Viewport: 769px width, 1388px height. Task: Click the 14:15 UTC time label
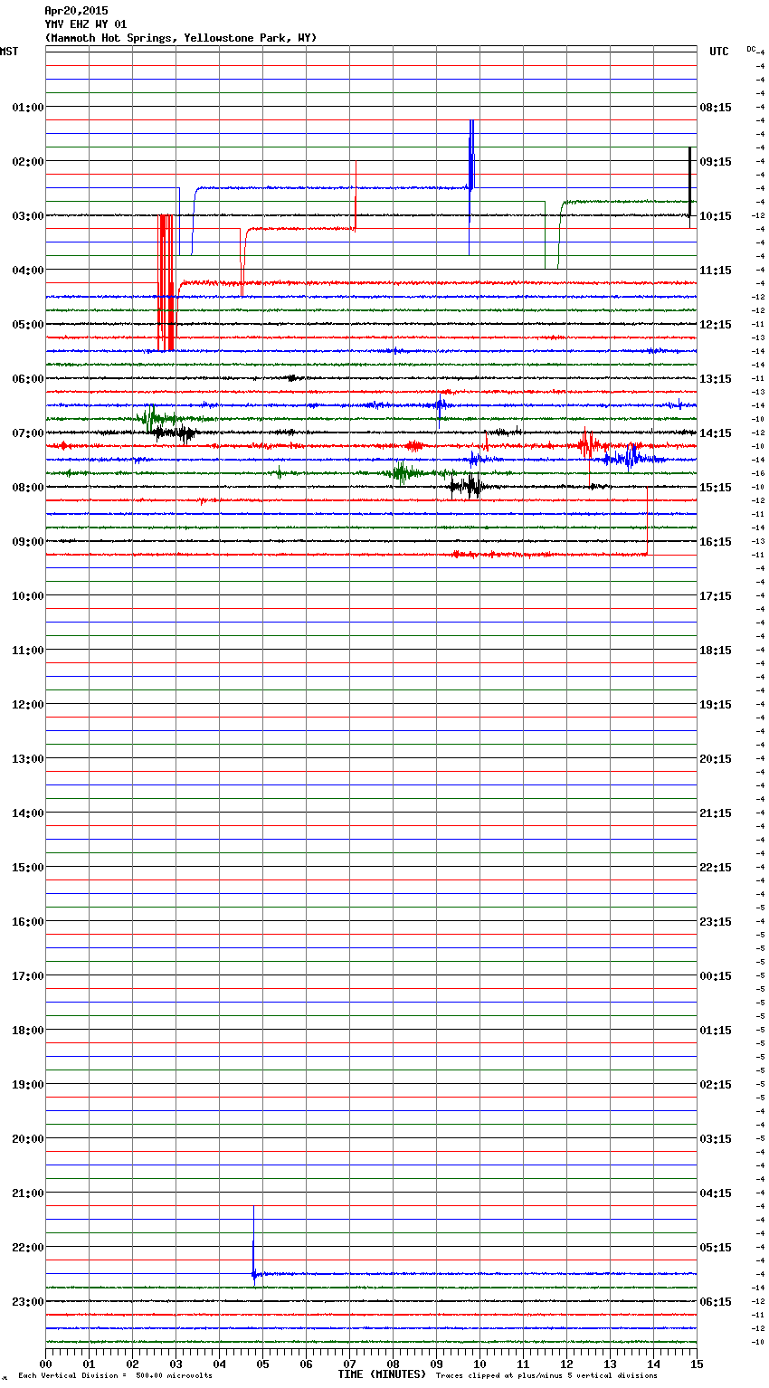click(x=716, y=433)
